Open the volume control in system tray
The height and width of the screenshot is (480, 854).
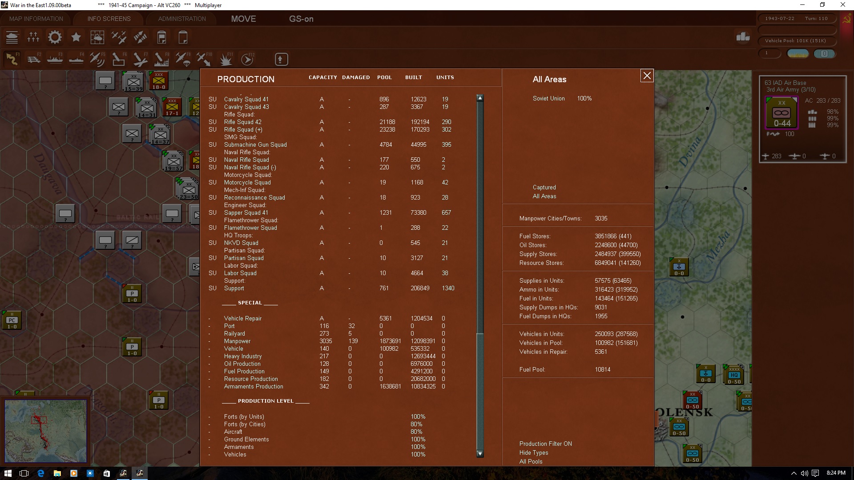(804, 473)
